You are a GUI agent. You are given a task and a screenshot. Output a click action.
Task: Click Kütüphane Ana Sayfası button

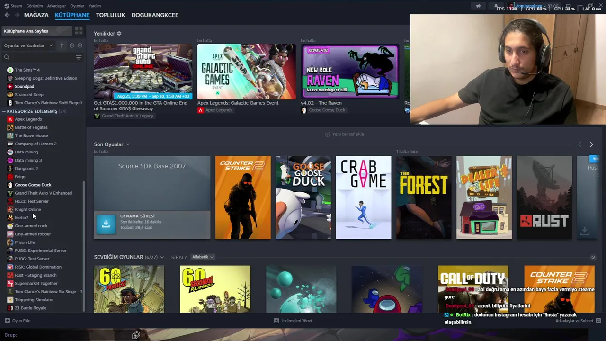(x=36, y=31)
